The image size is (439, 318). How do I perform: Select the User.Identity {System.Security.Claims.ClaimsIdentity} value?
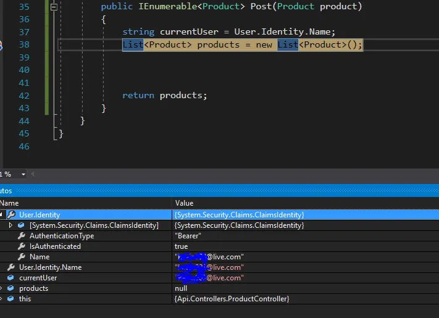pos(239,215)
